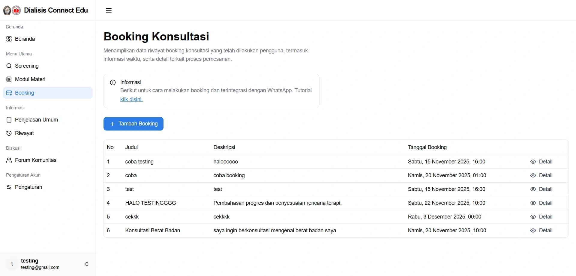Viewport: 576px width, 276px height.
Task: Open Forum Komunitas menu item
Action: click(x=48, y=160)
